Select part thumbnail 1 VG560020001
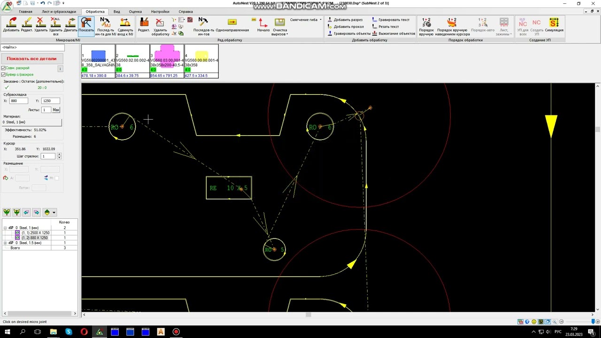 tap(98, 61)
